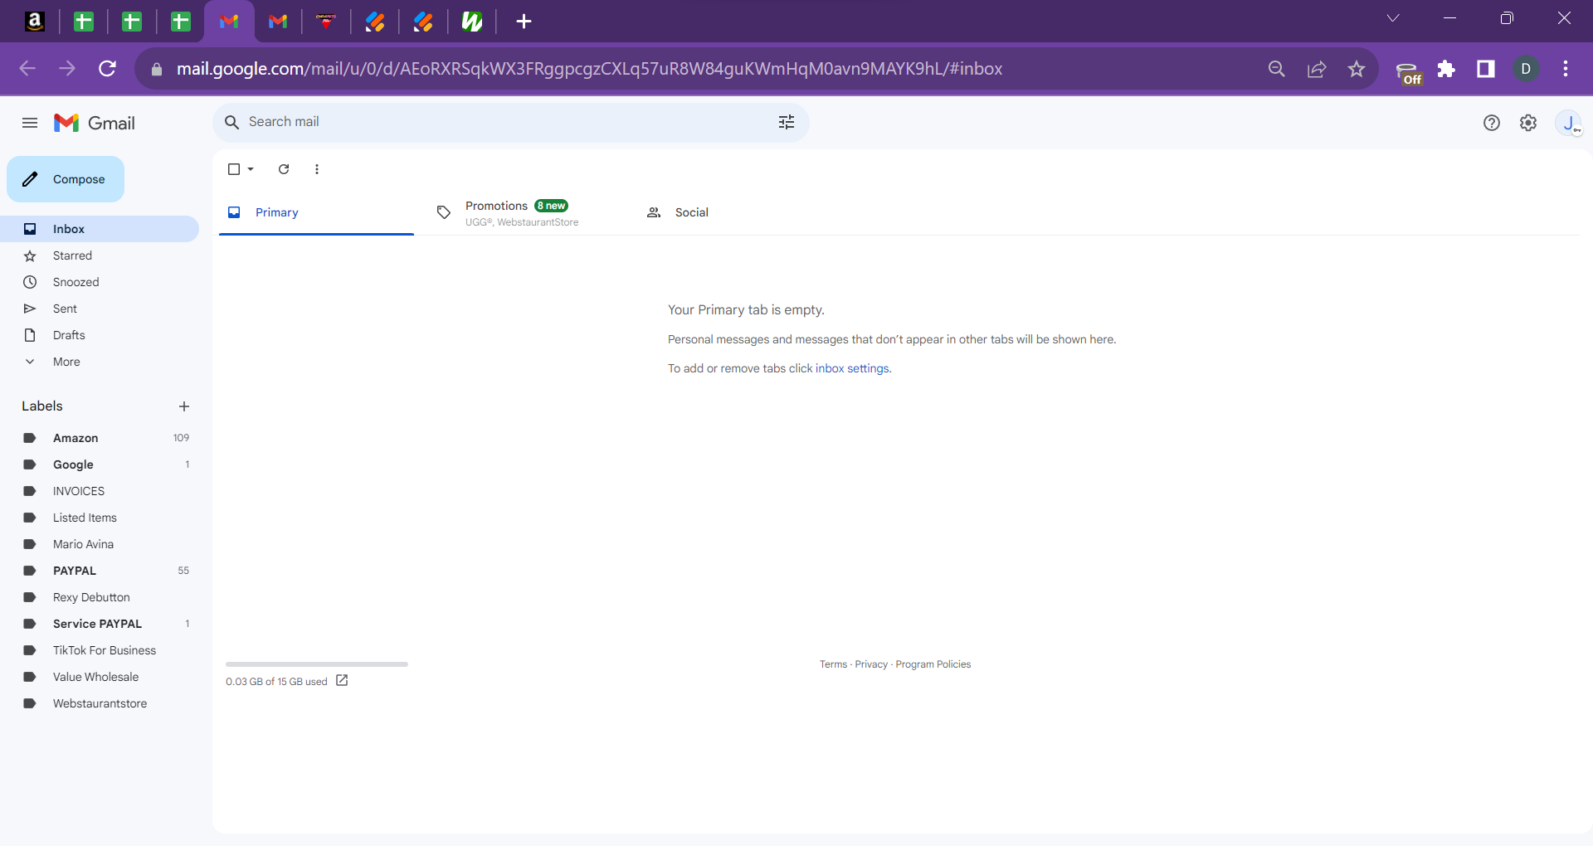Click the storage usage progress bar
Image resolution: width=1593 pixels, height=846 pixels.
point(317,664)
